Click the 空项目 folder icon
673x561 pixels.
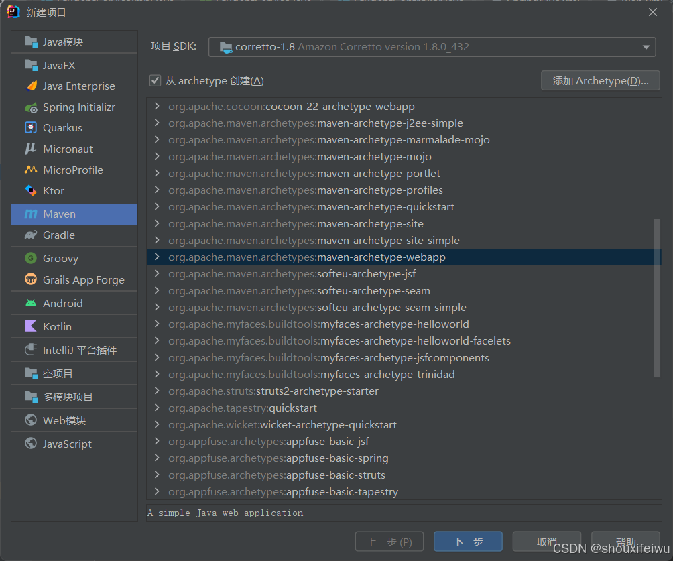pyautogui.click(x=31, y=373)
